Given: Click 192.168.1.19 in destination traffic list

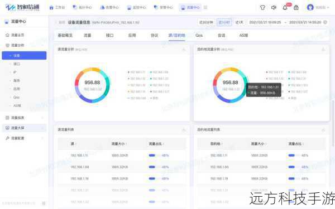Looking at the screenshot, I should pos(219,179).
